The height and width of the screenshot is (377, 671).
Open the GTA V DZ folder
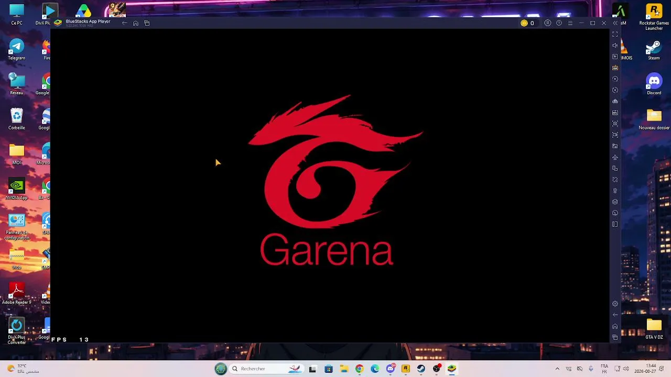click(x=654, y=329)
